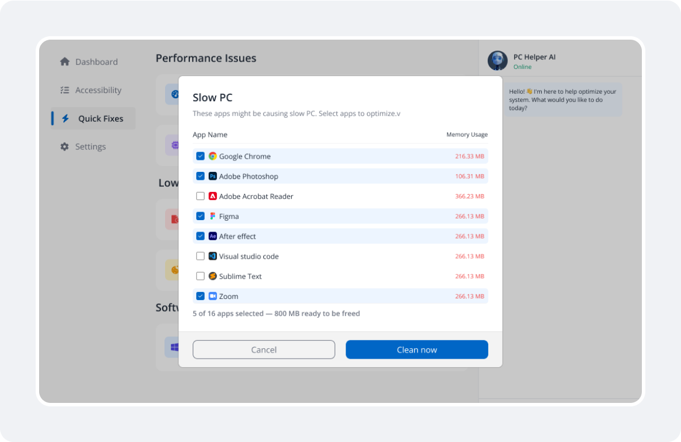
Task: Click the Sublime Text app icon
Action: (x=213, y=276)
